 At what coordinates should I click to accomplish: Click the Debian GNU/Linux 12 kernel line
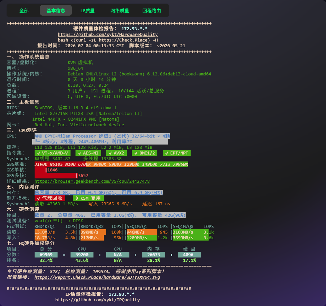139,74
